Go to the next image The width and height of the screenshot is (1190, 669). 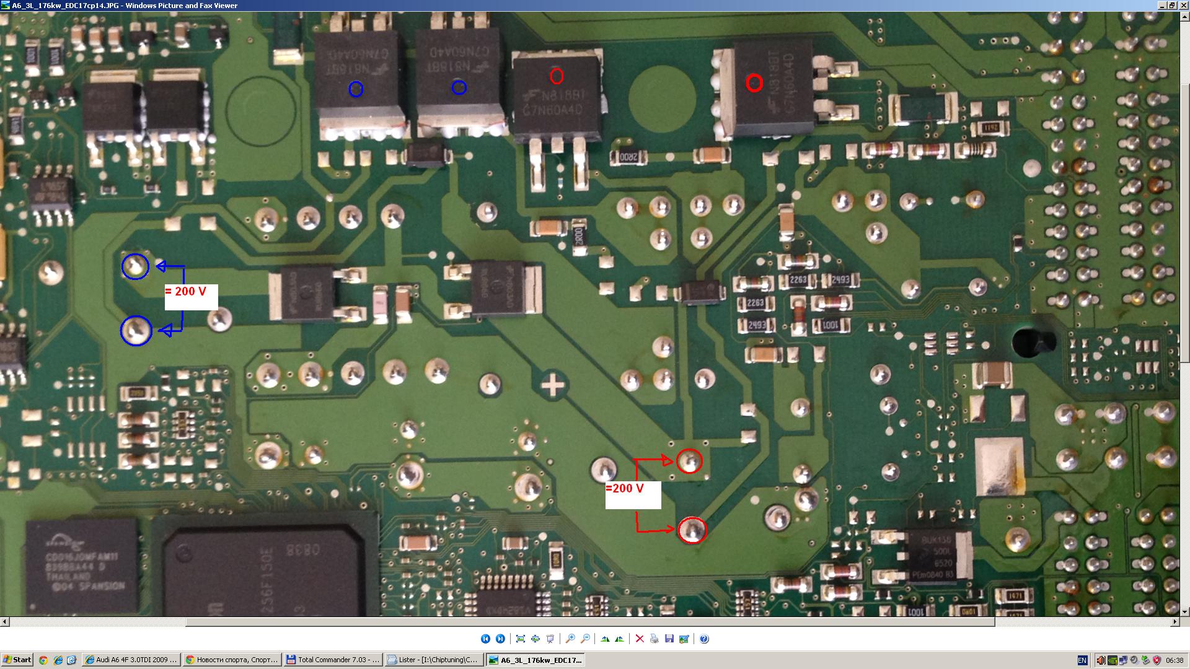coord(500,639)
